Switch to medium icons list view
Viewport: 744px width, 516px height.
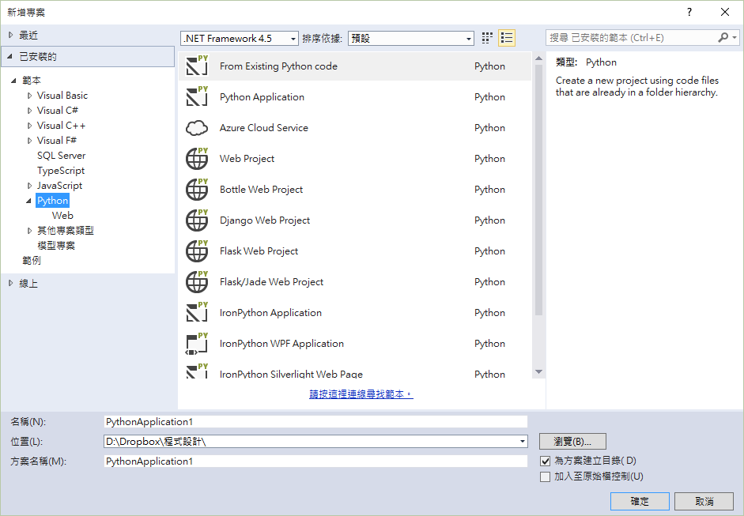click(x=507, y=38)
